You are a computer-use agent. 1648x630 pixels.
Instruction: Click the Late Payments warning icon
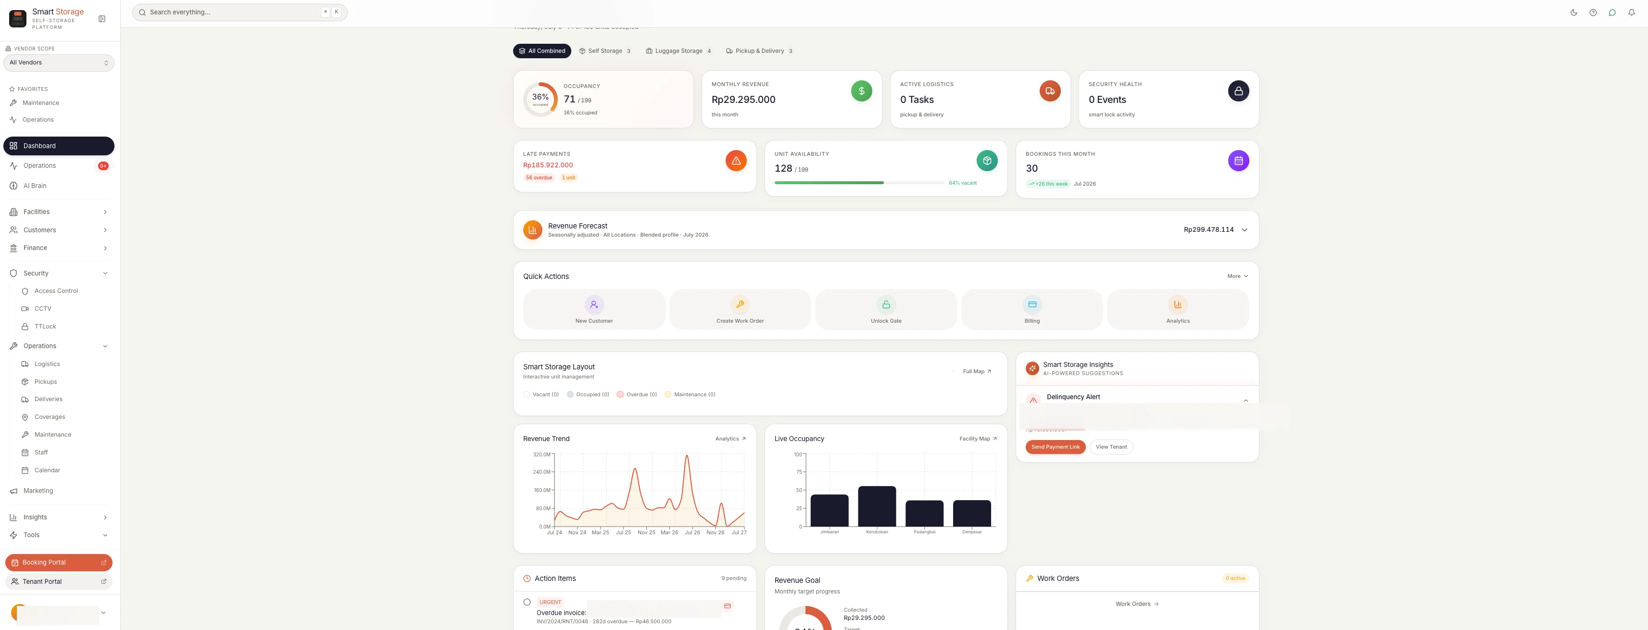pyautogui.click(x=736, y=161)
